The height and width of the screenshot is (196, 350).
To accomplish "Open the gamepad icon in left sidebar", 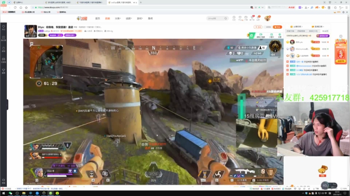I will point(3,60).
